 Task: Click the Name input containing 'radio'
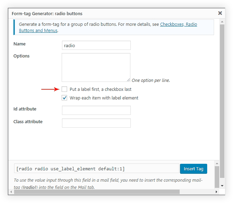click(96, 45)
